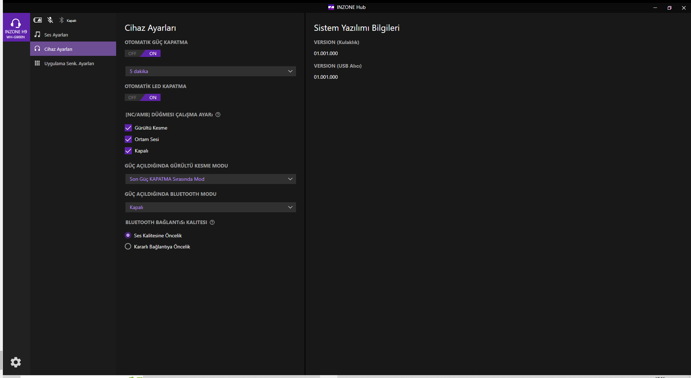Open Son Güç KAPATMA Sırasında Mod dropdown
Viewport: 691px width, 378px height.
coord(210,179)
